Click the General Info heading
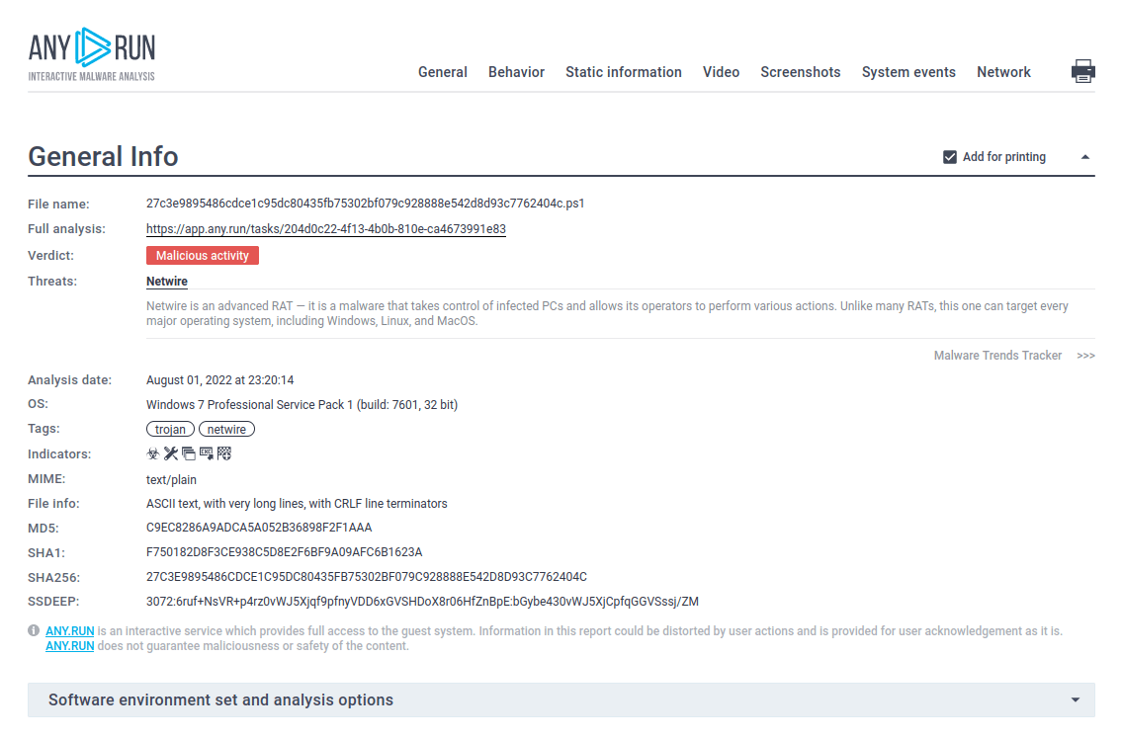Viewport: 1122px width, 739px height. point(103,157)
